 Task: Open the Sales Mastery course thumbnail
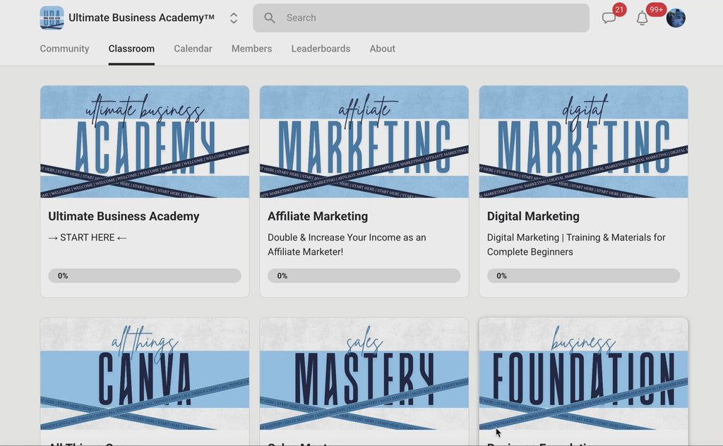[364, 373]
